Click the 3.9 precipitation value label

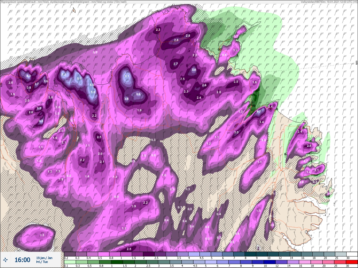(x=194, y=70)
